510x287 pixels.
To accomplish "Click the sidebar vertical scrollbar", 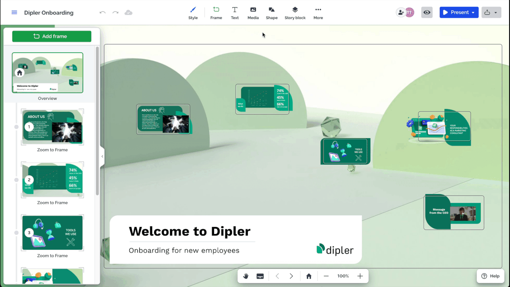I will [x=97, y=121].
